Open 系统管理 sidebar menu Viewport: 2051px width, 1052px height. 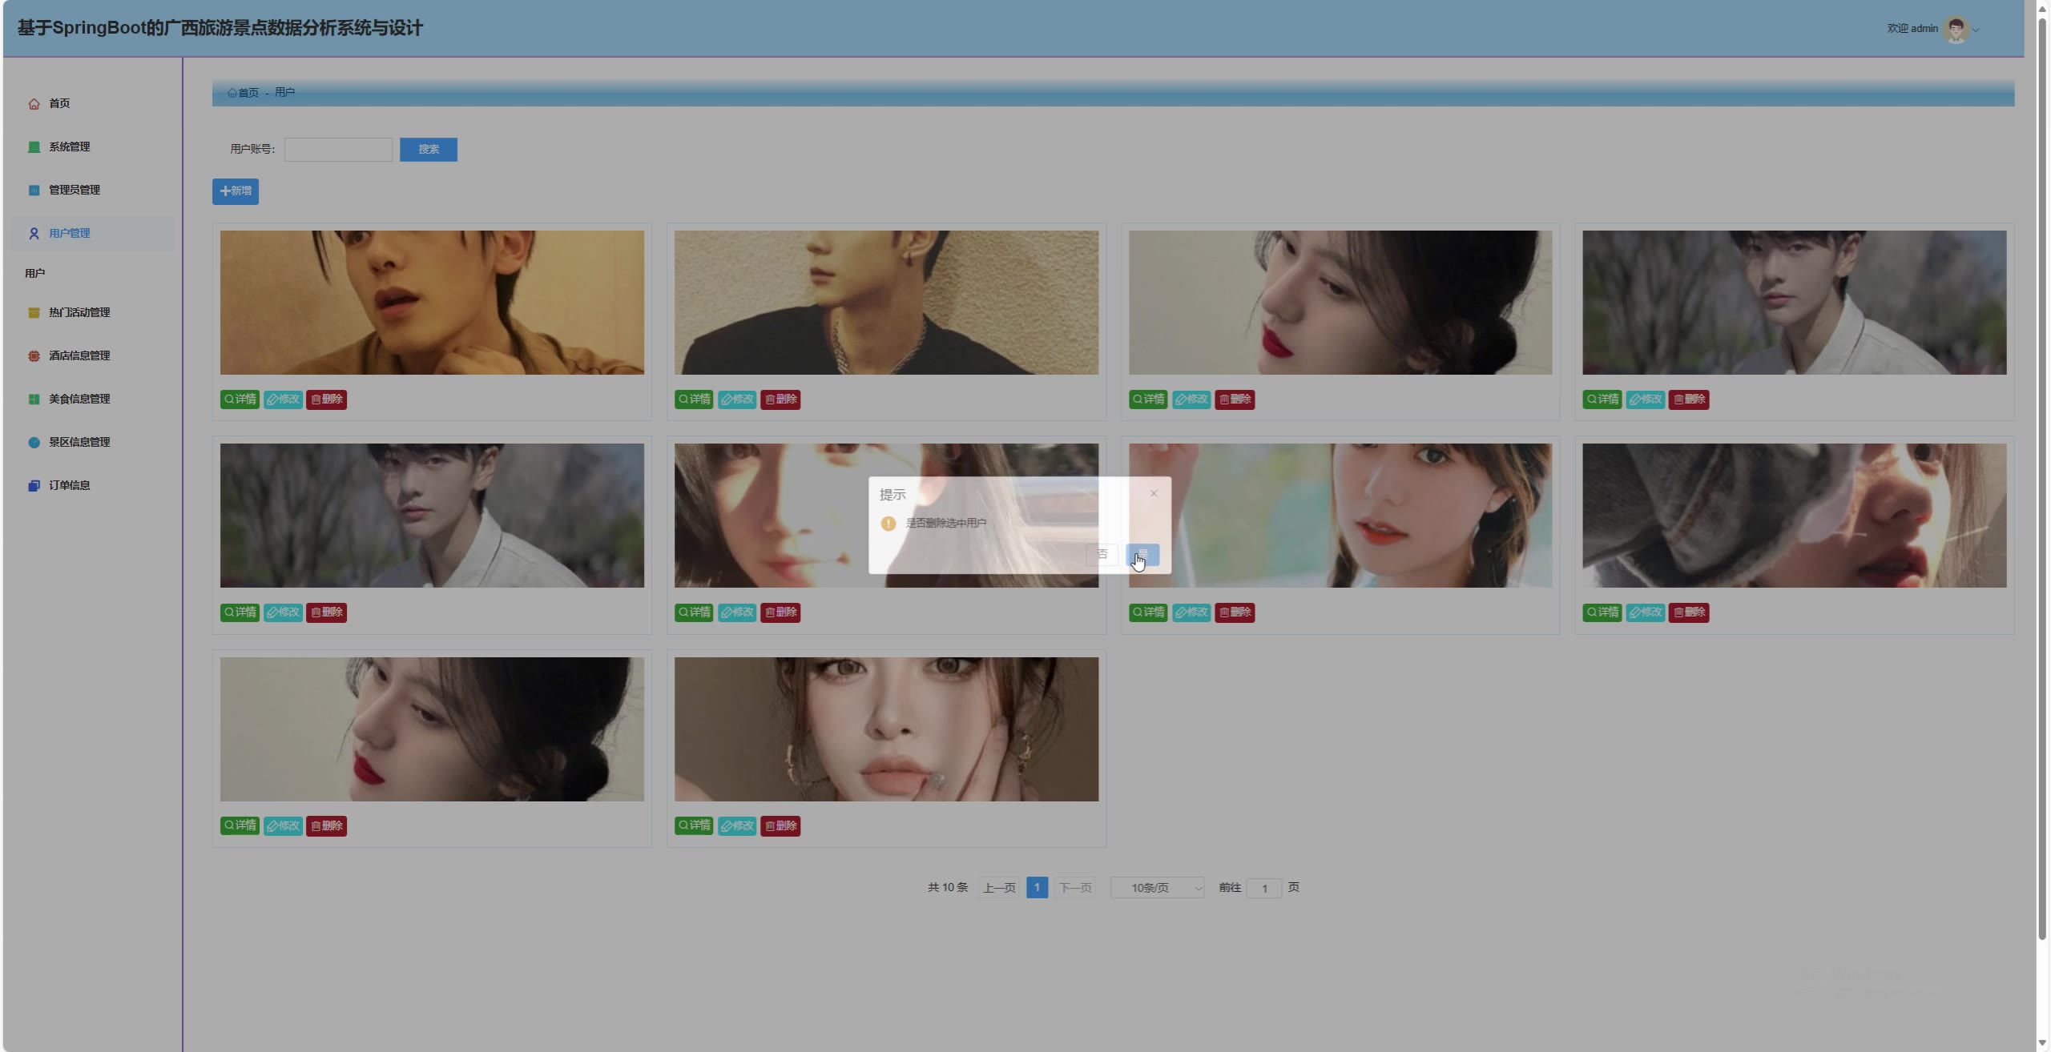(69, 147)
